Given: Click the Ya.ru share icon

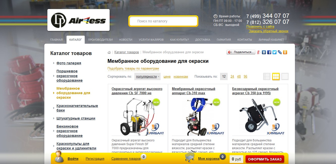Looking at the screenshot, I should (x=259, y=52).
